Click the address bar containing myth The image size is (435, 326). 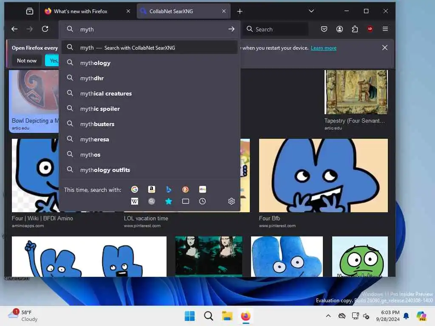click(150, 29)
